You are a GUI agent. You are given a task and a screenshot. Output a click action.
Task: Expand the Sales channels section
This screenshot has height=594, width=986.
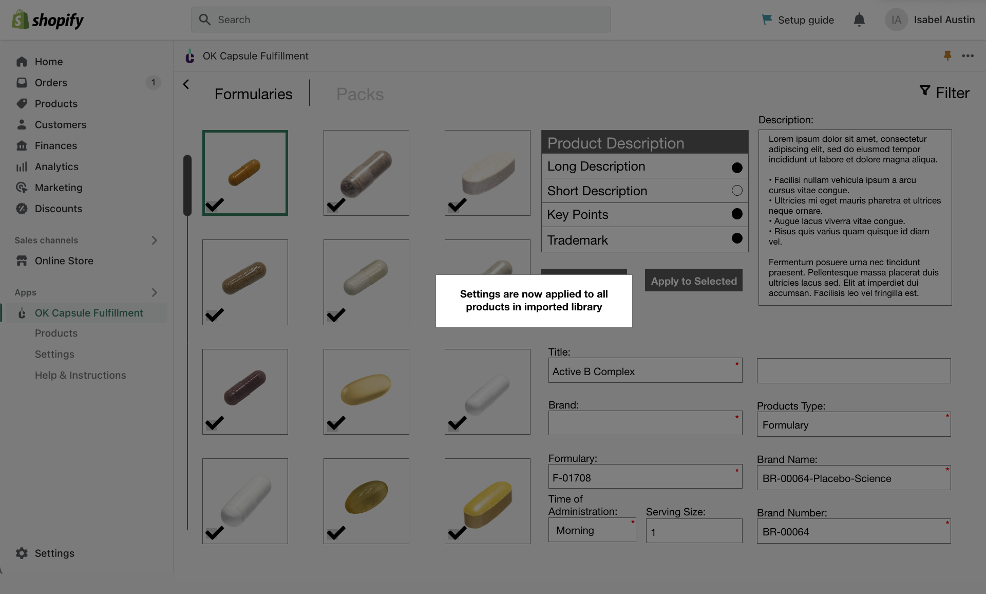pos(154,240)
